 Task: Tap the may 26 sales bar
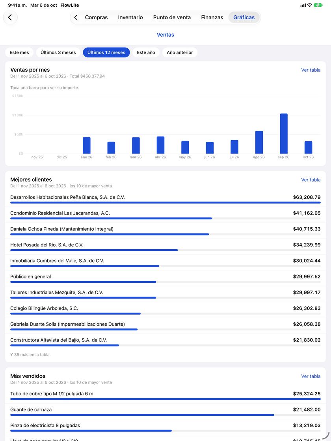185,147
